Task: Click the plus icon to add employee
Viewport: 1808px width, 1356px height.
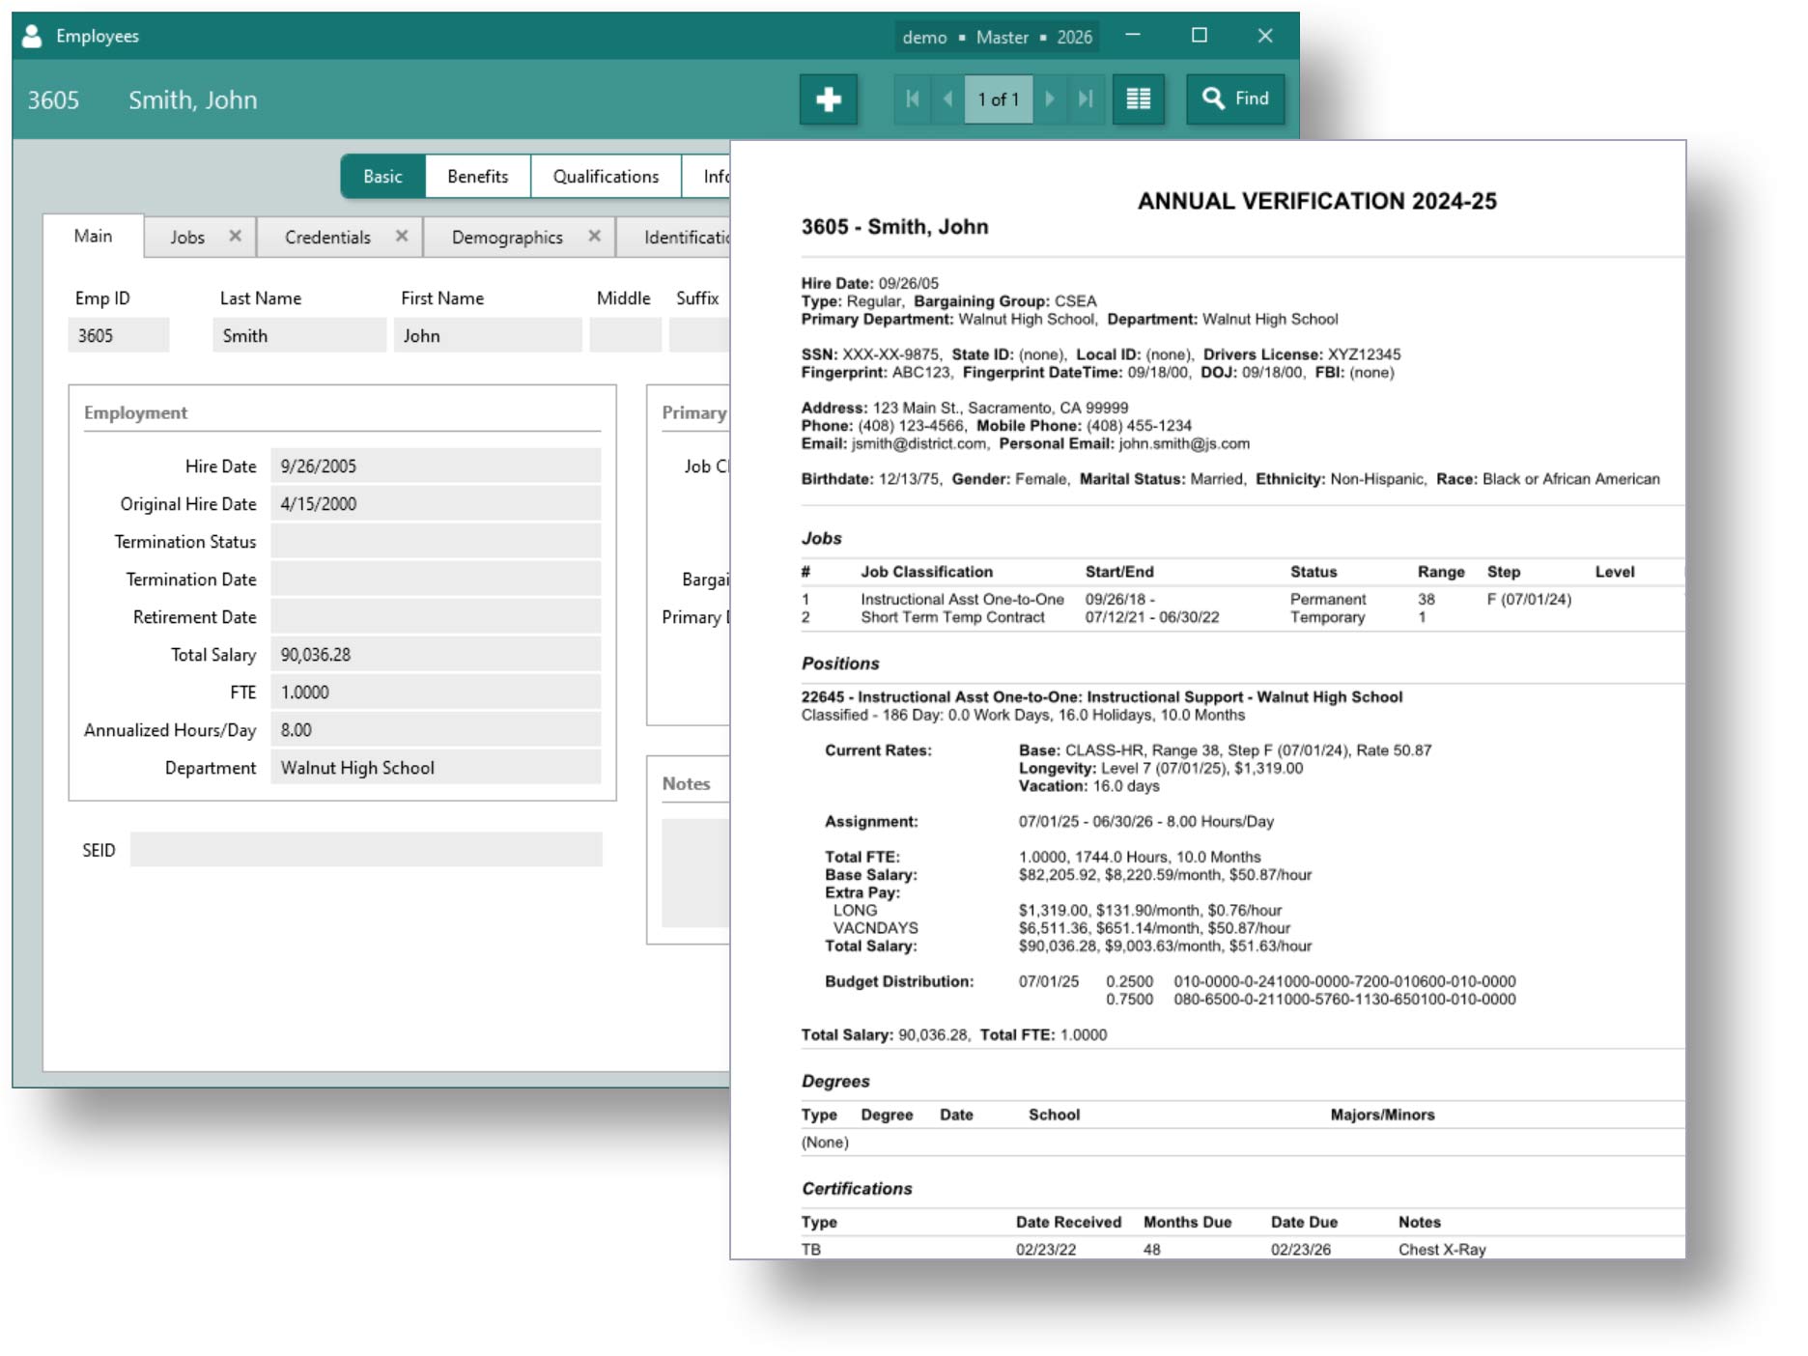Action: coord(828,99)
